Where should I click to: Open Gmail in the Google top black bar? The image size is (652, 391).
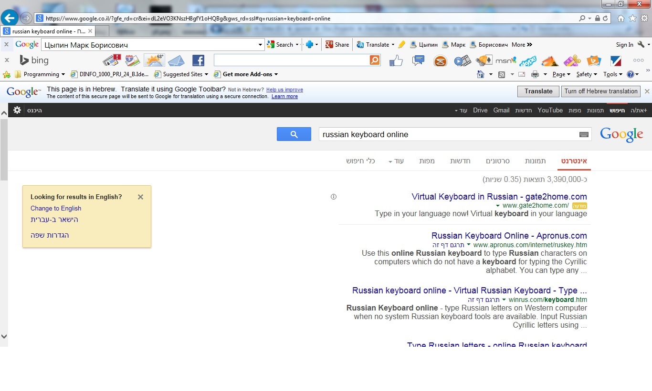[501, 110]
